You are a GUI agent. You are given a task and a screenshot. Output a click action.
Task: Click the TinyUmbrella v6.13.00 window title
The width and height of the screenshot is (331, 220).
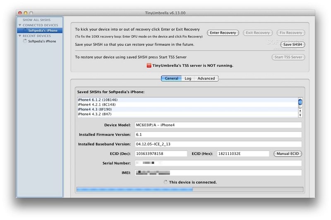click(x=165, y=13)
